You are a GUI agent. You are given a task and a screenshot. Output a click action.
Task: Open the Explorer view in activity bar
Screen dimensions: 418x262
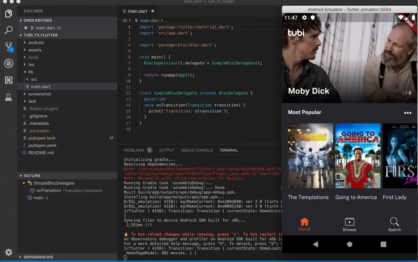pos(9,14)
